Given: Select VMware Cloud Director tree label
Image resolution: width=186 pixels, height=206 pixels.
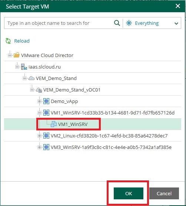Looking at the screenshot, I should pyautogui.click(x=47, y=55).
